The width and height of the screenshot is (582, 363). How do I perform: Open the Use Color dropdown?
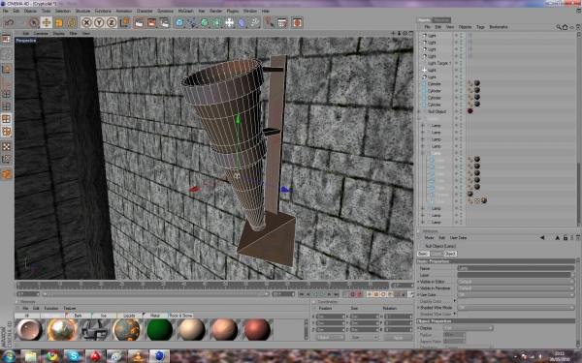point(516,295)
